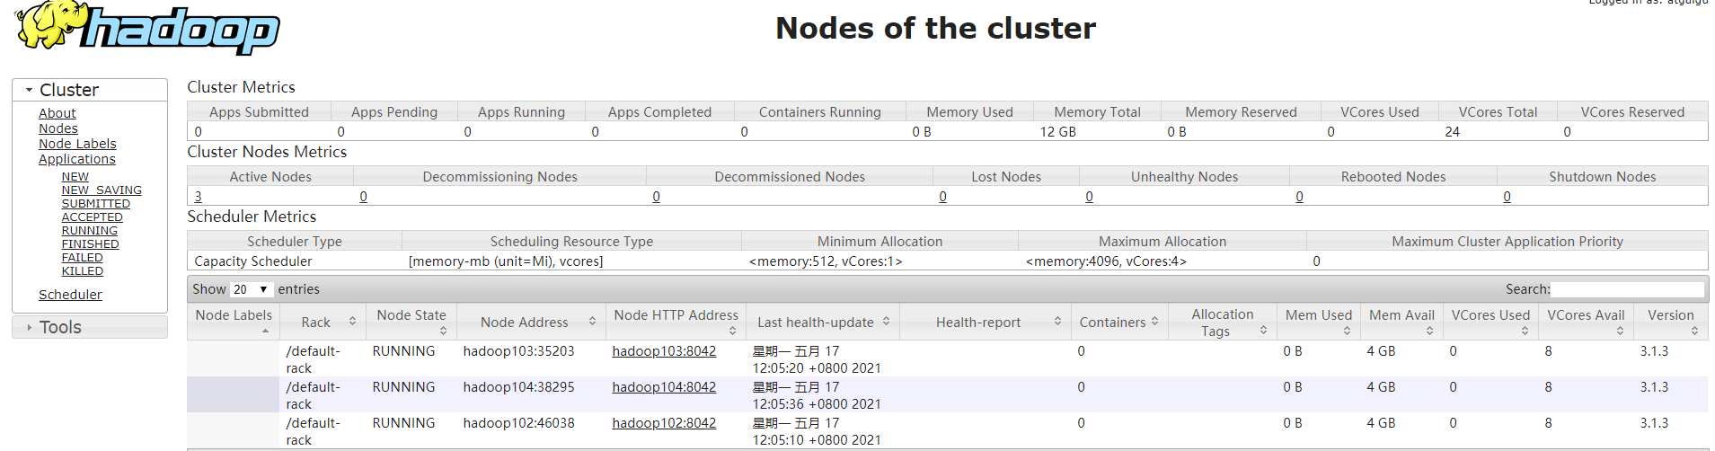Focus the Search input field
Image resolution: width=1715 pixels, height=451 pixels.
1628,289
